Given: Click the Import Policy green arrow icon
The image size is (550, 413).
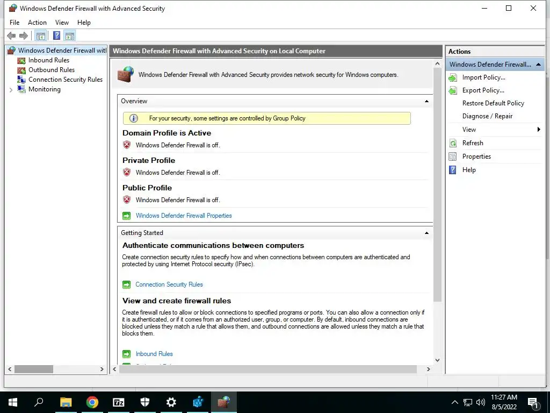Looking at the screenshot, I should (453, 77).
